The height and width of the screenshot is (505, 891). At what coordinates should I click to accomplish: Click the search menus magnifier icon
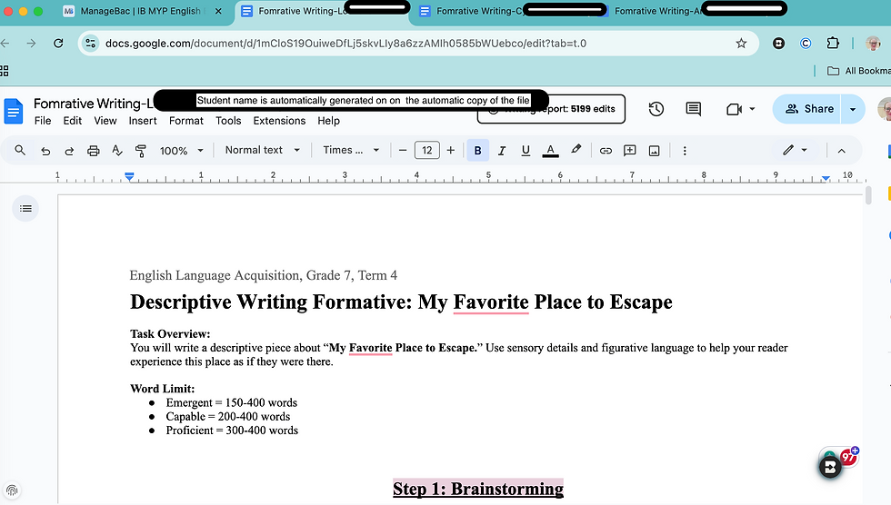coord(20,151)
